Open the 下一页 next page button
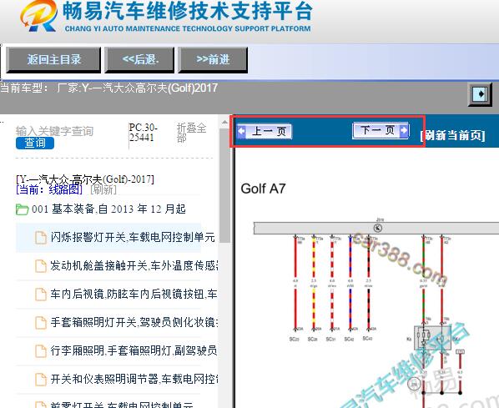Screen dimensions: 499x408 (x=381, y=130)
